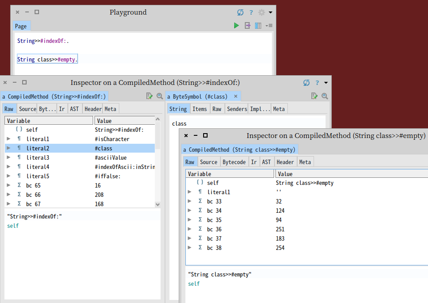Click the 'String class>>#empty.' line in Playground

pos(47,59)
